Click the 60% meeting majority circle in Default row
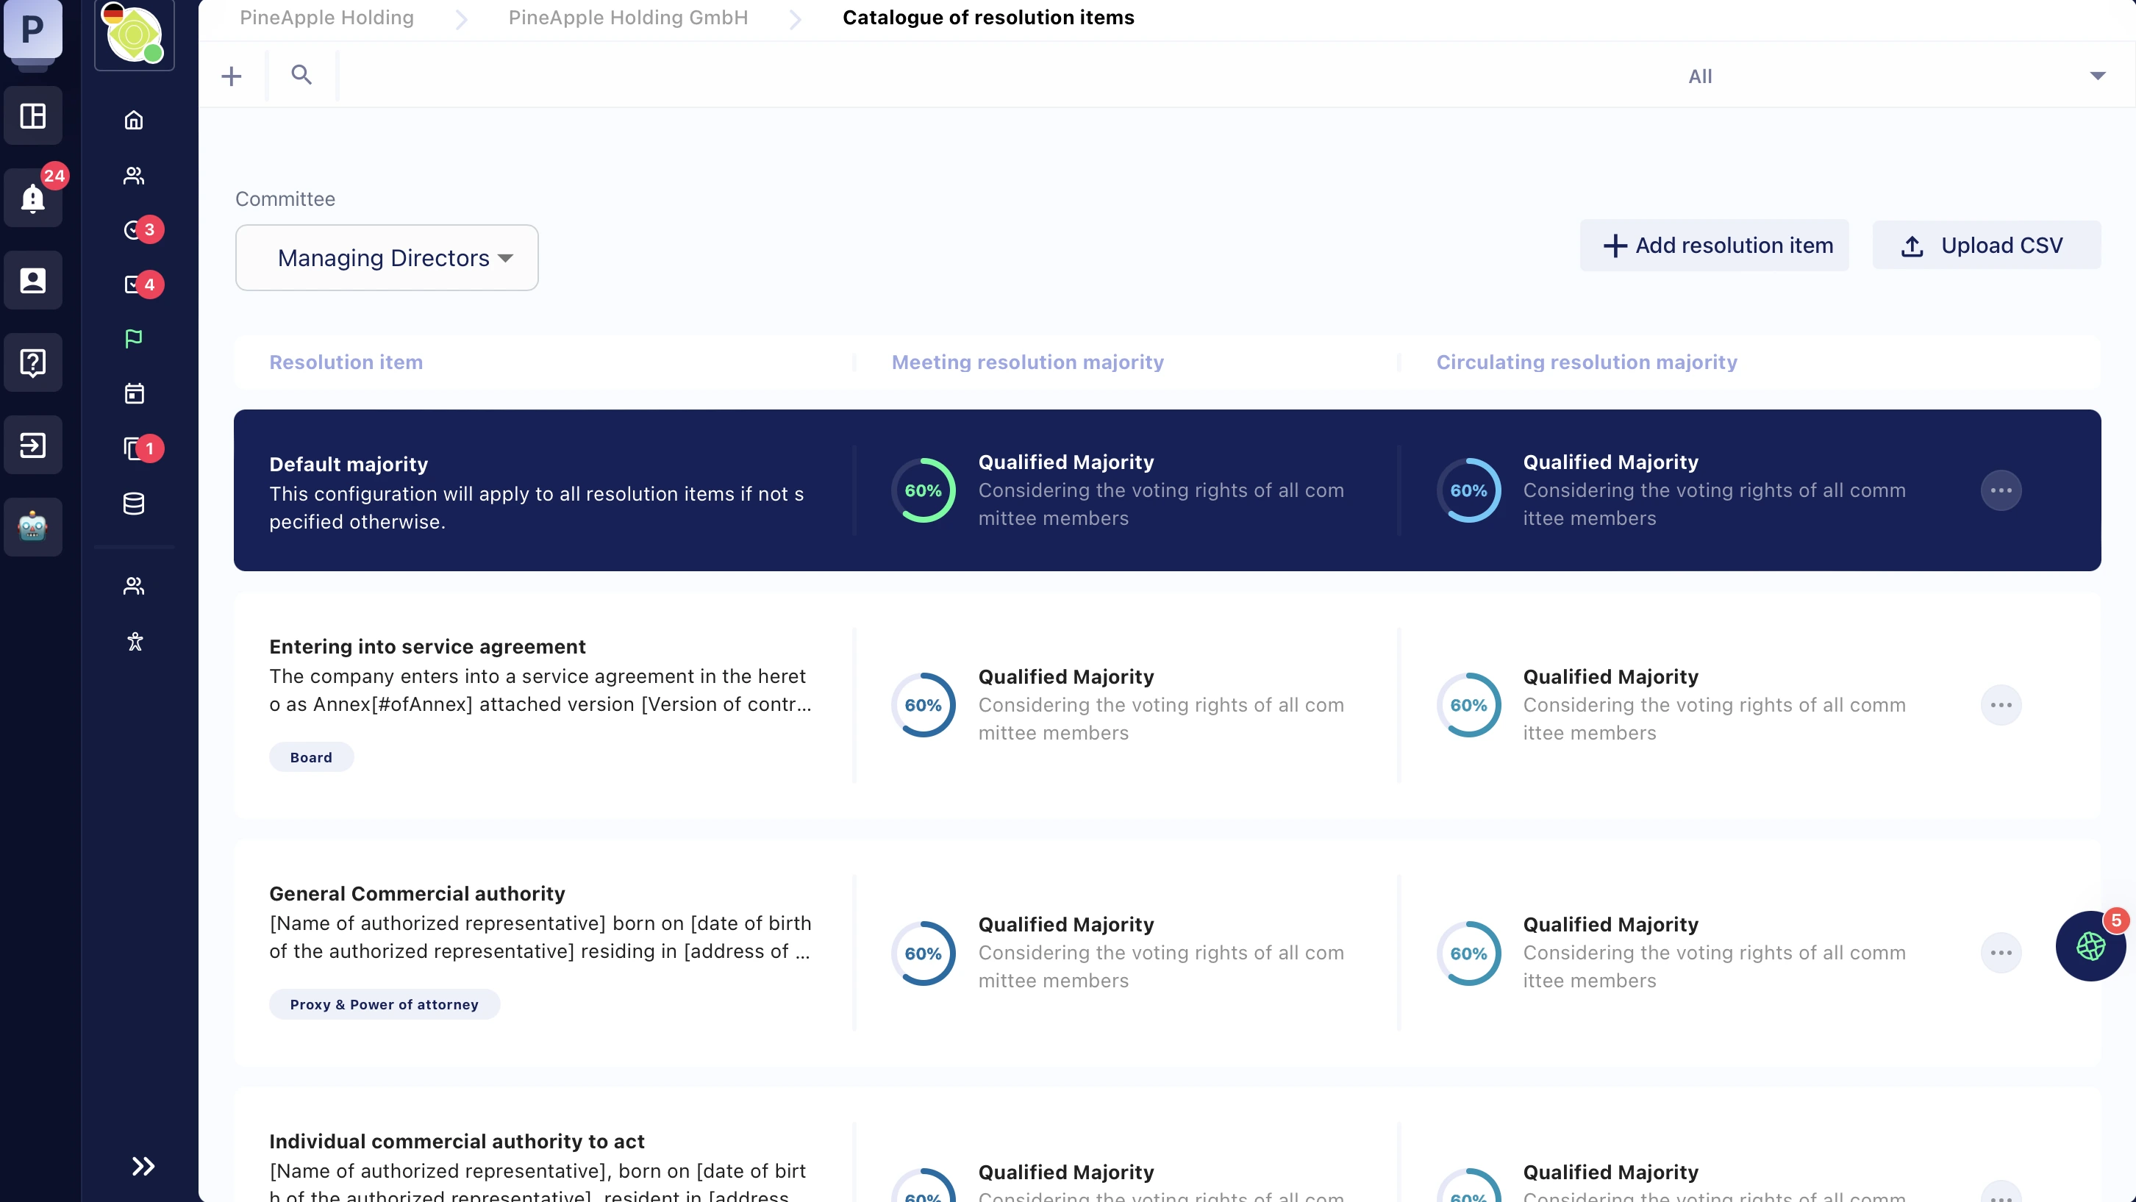Screen dimensions: 2136x1202 (x=923, y=490)
